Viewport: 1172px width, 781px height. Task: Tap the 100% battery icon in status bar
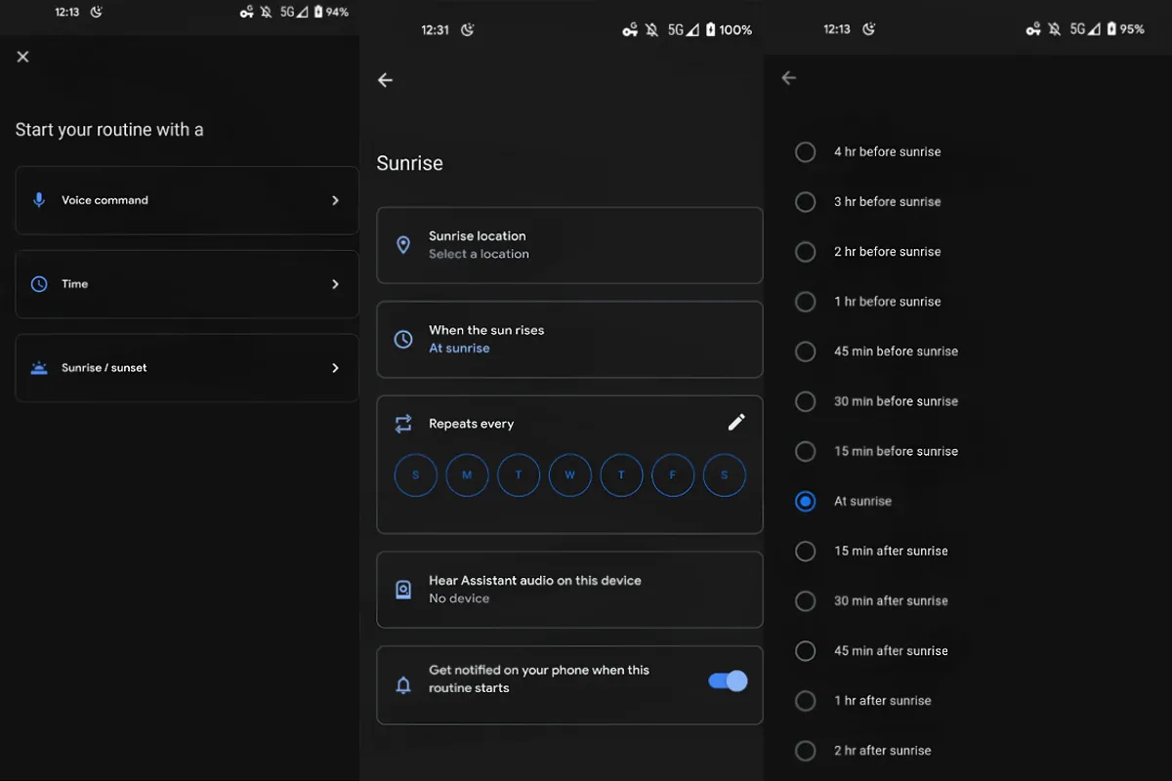[x=710, y=30]
